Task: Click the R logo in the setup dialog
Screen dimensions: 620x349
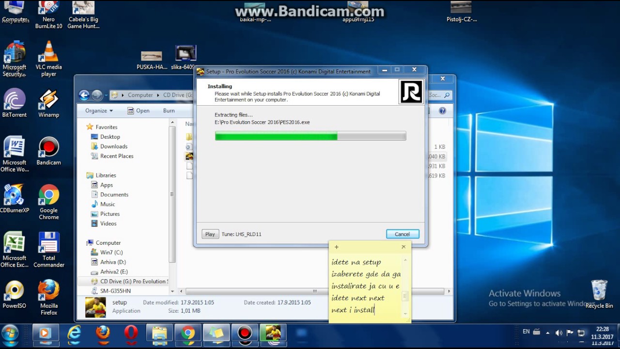Action: (x=411, y=92)
